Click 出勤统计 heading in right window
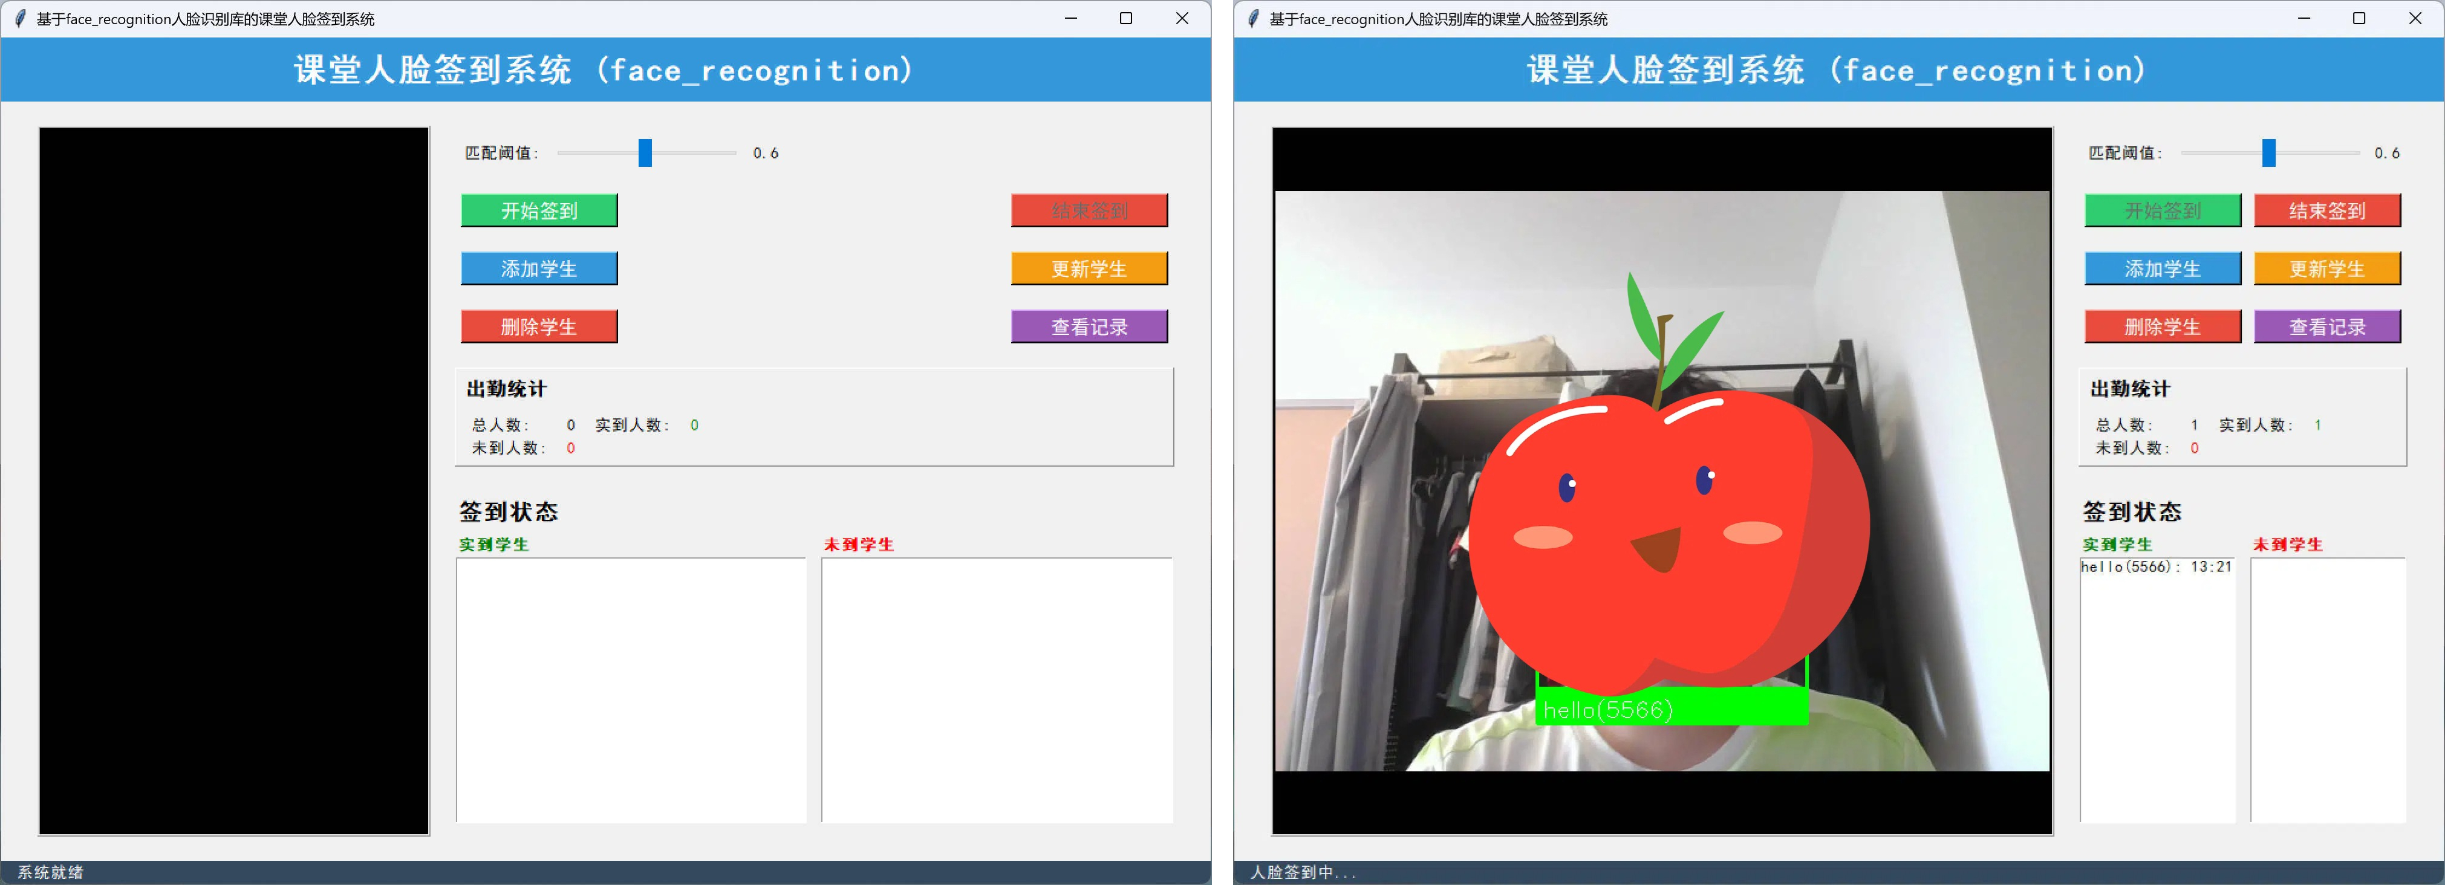This screenshot has height=885, width=2445. pos(2130,389)
